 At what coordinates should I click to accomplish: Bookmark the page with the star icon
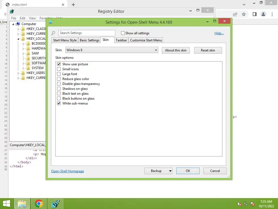pos(244,14)
